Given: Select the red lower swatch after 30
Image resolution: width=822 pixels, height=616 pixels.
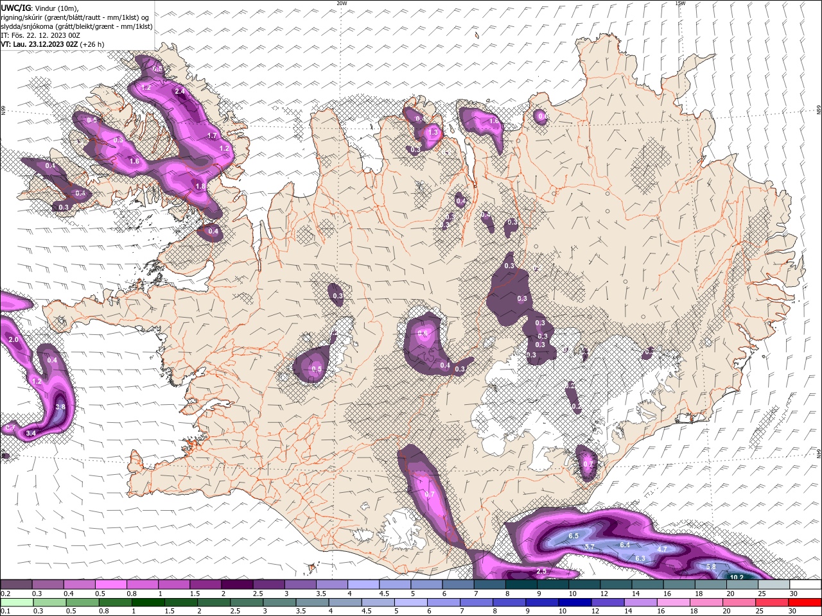Looking at the screenshot, I should pos(805,602).
